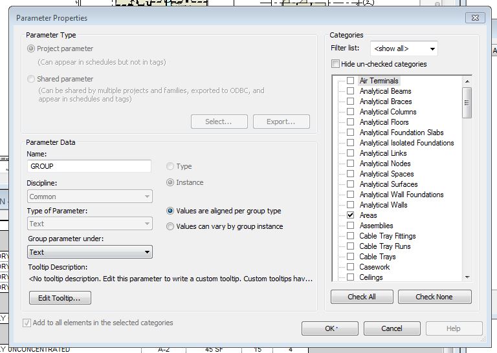
Task: Click the Cancel button
Action: pyautogui.click(x=392, y=328)
